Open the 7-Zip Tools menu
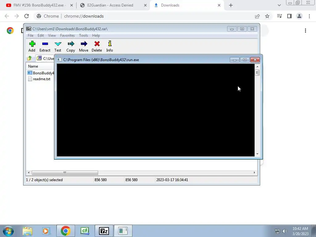Image resolution: width=316 pixels, height=237 pixels. click(83, 35)
